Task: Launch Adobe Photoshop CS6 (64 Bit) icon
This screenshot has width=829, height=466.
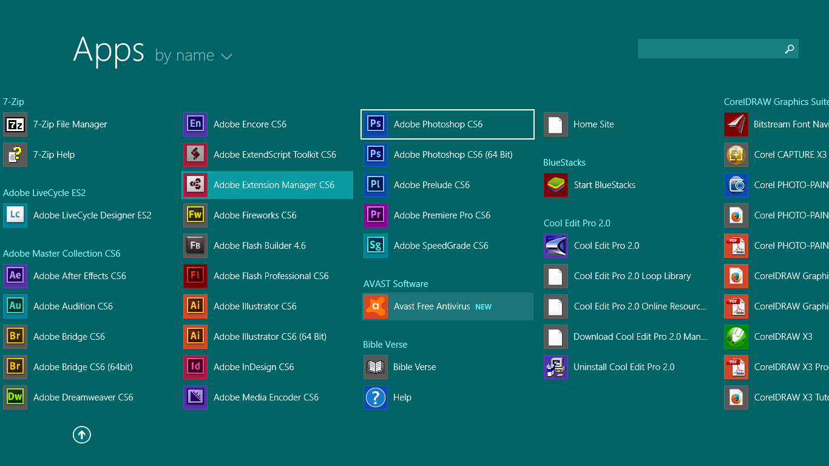Action: point(376,155)
